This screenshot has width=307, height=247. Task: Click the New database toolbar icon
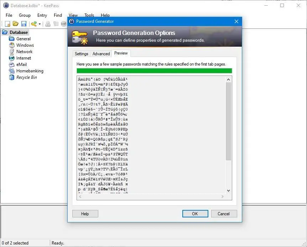pyautogui.click(x=7, y=24)
